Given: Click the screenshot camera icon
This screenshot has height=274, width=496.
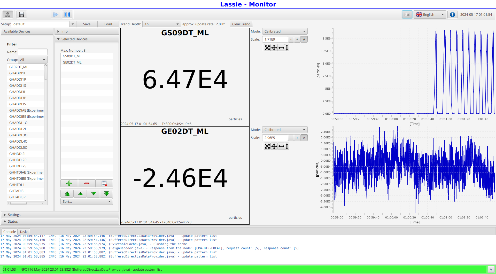Looking at the screenshot, I should 407,14.
